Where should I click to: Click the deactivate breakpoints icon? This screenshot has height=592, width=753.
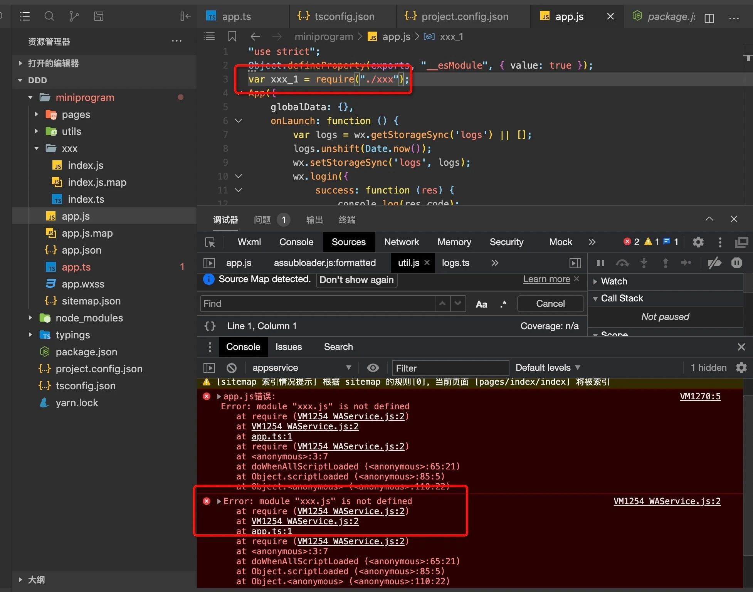[x=714, y=263]
